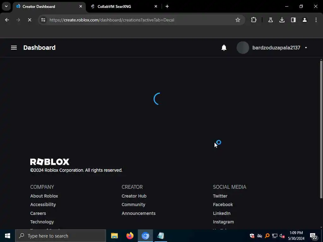
Task: Open the Twitter social link
Action: click(220, 196)
